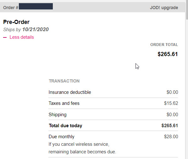Select the Total due today $265.61 amount
188x159 pixels.
pyautogui.click(x=169, y=126)
